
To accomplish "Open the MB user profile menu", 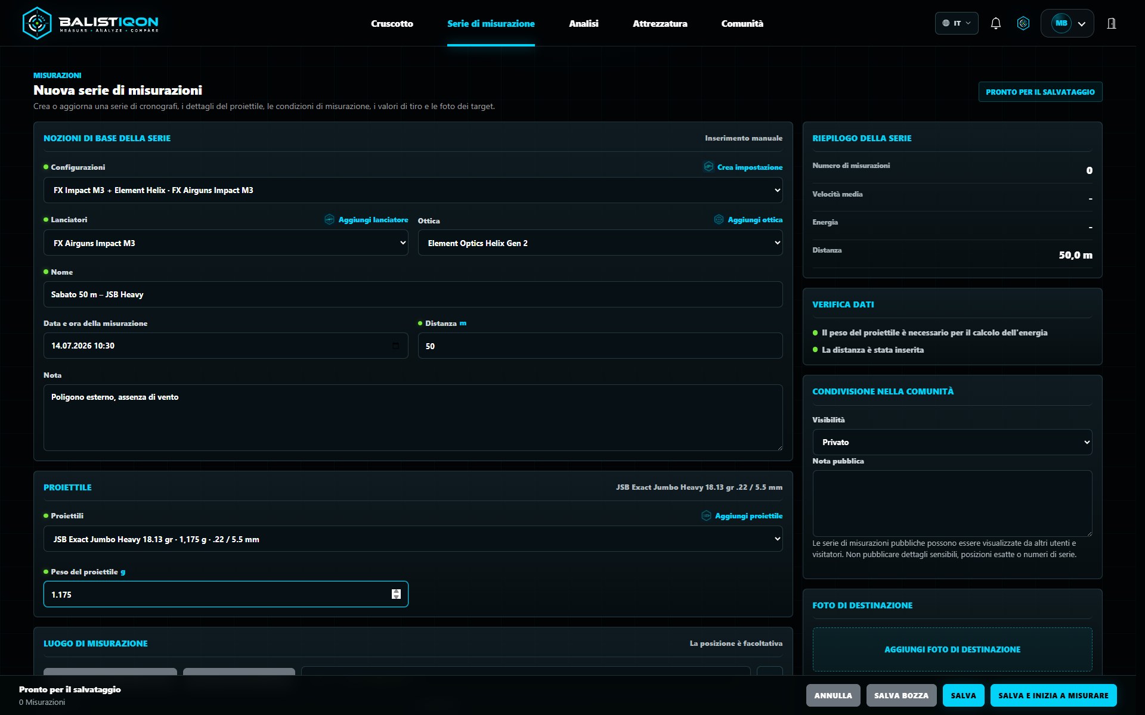I will click(x=1067, y=23).
